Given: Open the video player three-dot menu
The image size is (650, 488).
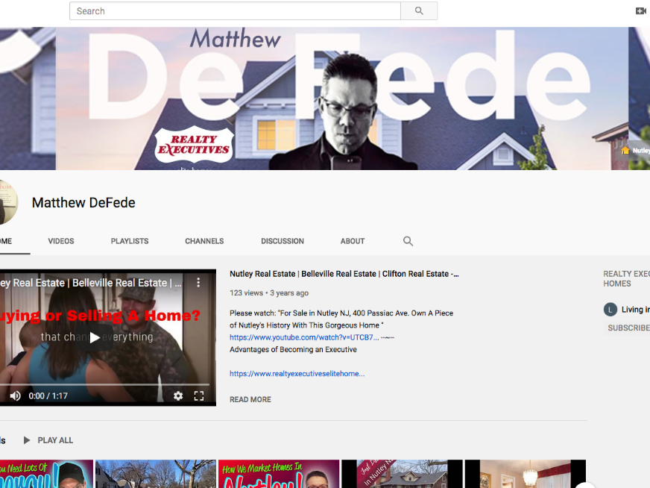Looking at the screenshot, I should pyautogui.click(x=198, y=283).
